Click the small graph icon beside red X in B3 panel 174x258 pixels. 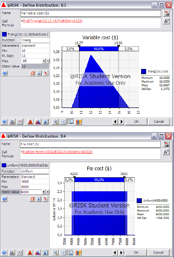click(x=39, y=73)
